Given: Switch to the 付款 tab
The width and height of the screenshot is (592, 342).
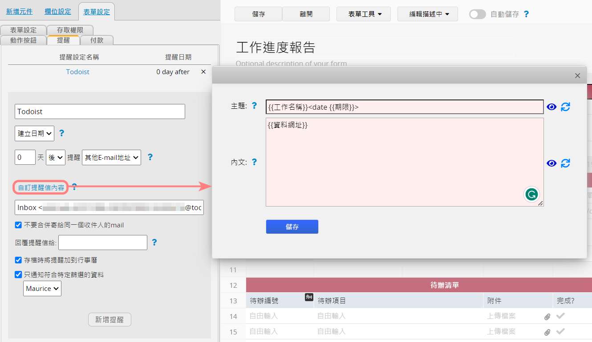Looking at the screenshot, I should [x=97, y=40].
